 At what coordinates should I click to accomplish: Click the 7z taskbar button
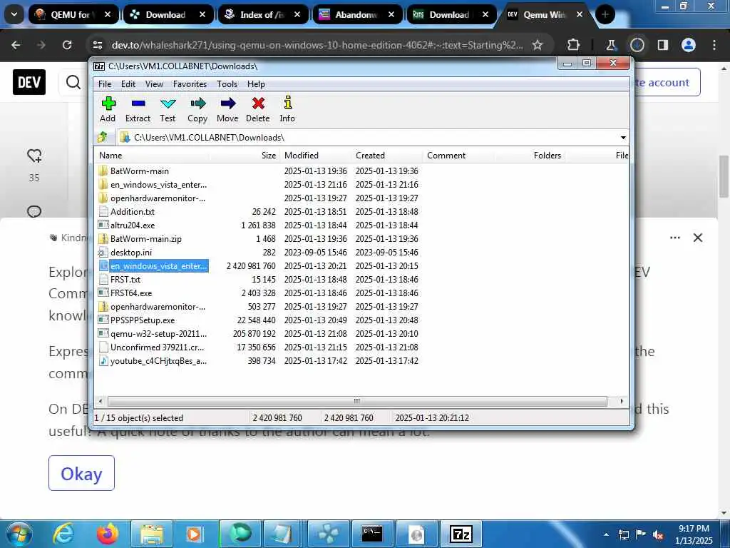click(461, 534)
